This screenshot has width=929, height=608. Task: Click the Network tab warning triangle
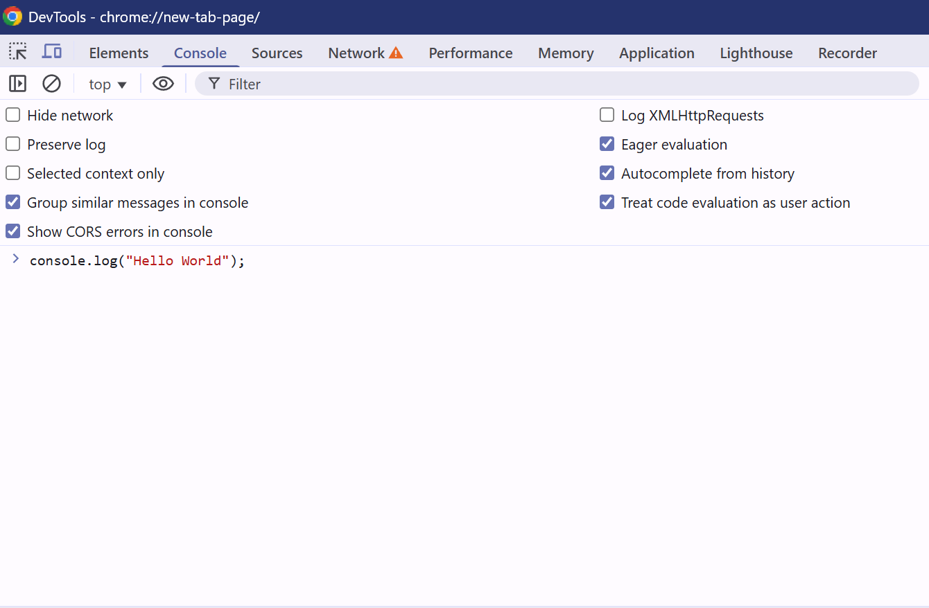tap(396, 53)
